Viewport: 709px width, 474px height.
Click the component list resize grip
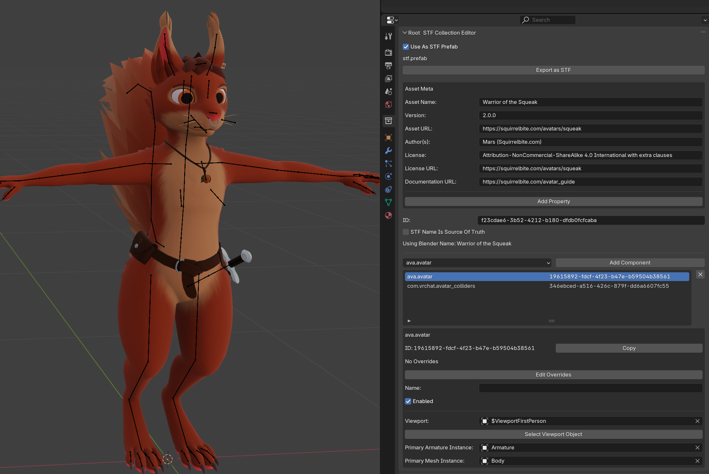[x=552, y=321]
